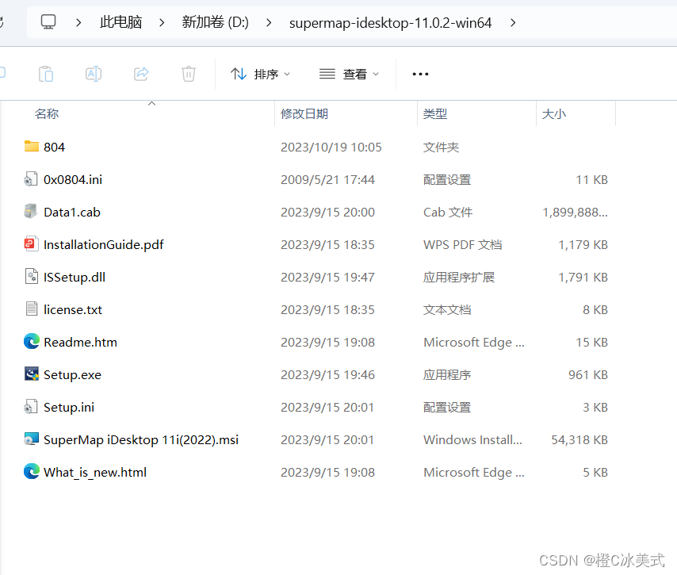Image resolution: width=677 pixels, height=575 pixels.
Task: Open the 排序 sort options dropdown
Action: point(260,73)
